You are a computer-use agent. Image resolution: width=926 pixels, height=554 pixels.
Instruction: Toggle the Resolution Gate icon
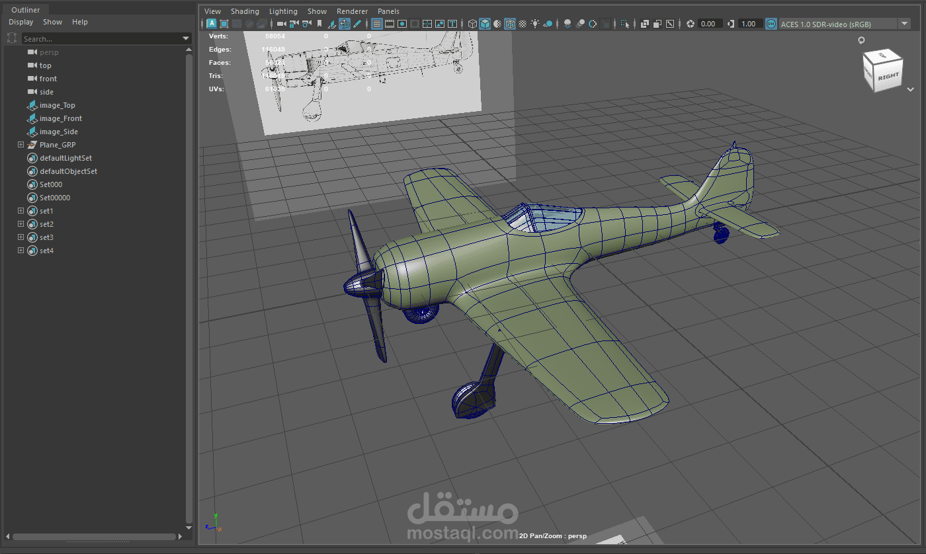tap(402, 24)
